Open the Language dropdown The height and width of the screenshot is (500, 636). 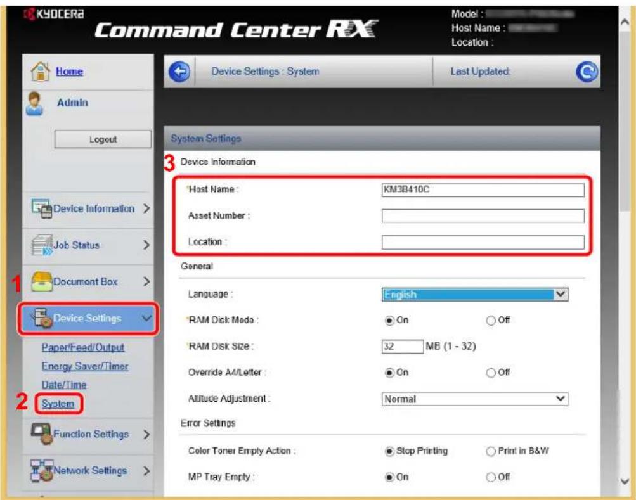coord(474,295)
